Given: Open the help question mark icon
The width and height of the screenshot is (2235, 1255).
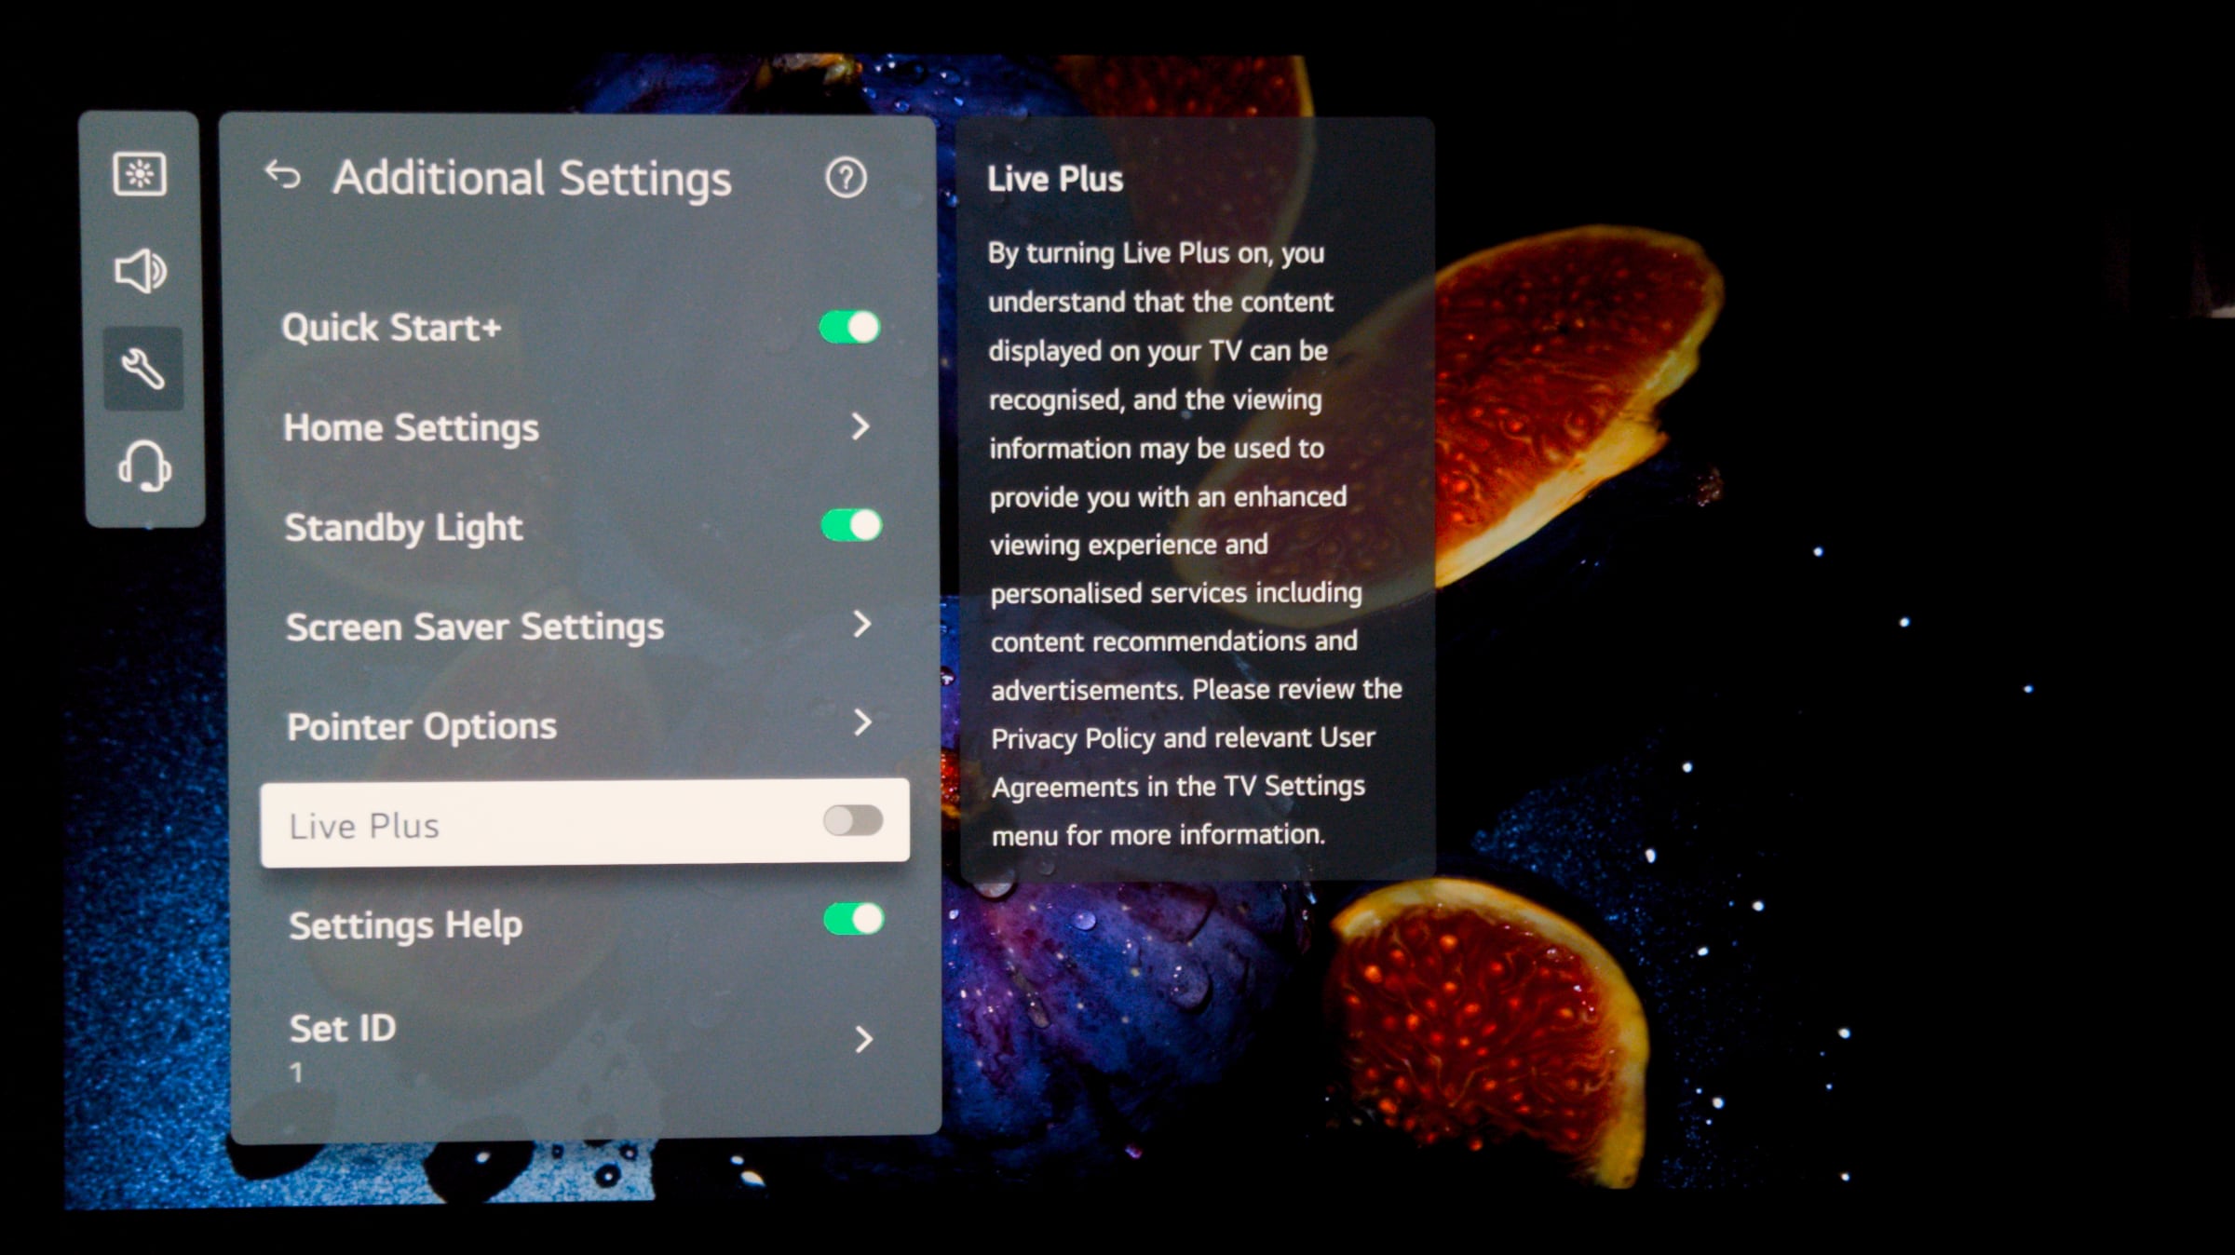Looking at the screenshot, I should point(846,177).
